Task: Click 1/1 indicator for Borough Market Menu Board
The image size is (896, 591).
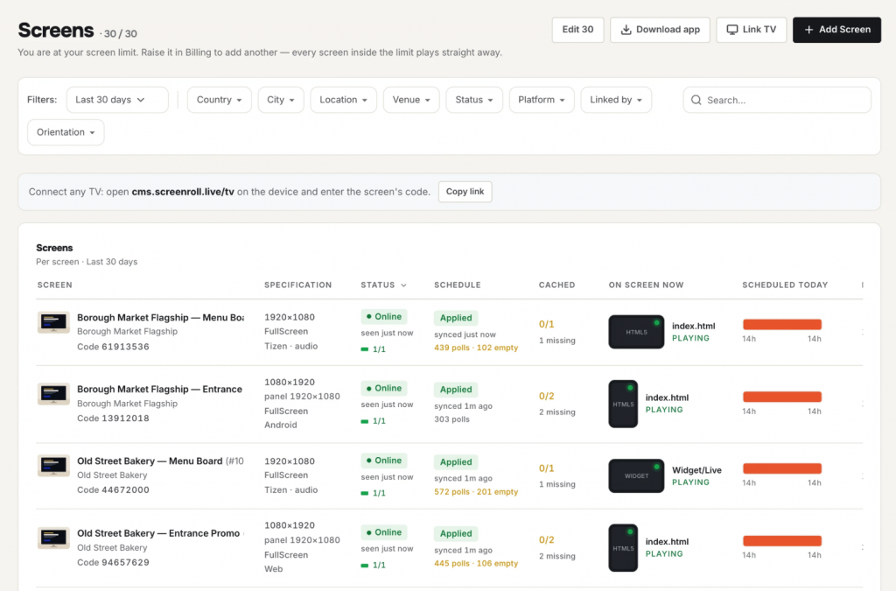Action: click(373, 349)
